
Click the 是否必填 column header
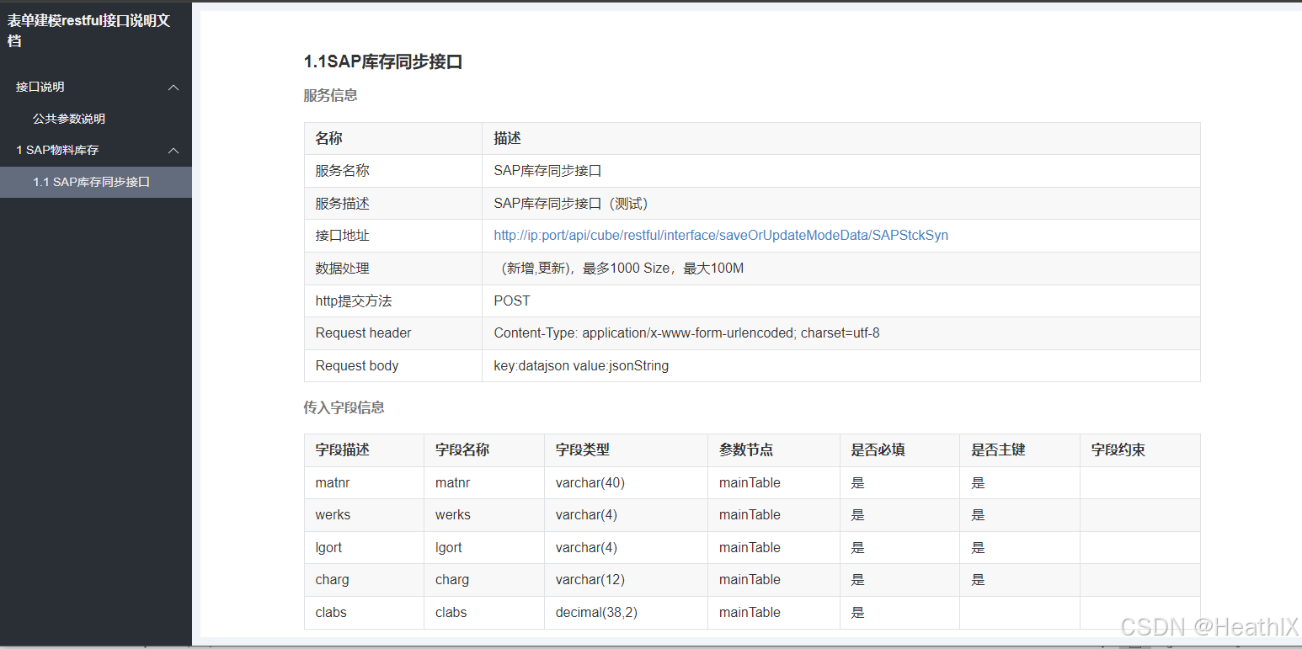[x=899, y=450]
